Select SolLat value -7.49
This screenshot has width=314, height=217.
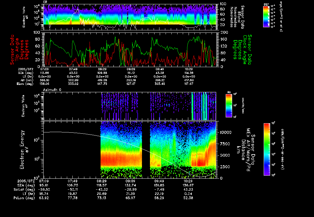coord(159,190)
